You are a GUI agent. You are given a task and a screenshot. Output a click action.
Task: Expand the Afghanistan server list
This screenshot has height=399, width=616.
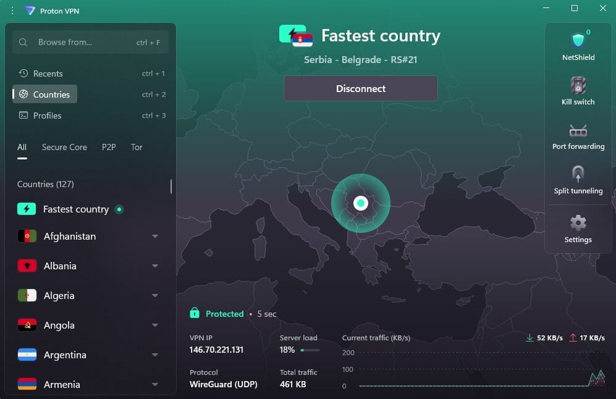coord(154,237)
